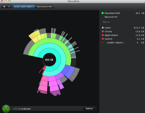Click the green Macintosh HD disk dot
The width and height of the screenshot is (145, 113).
102,13
